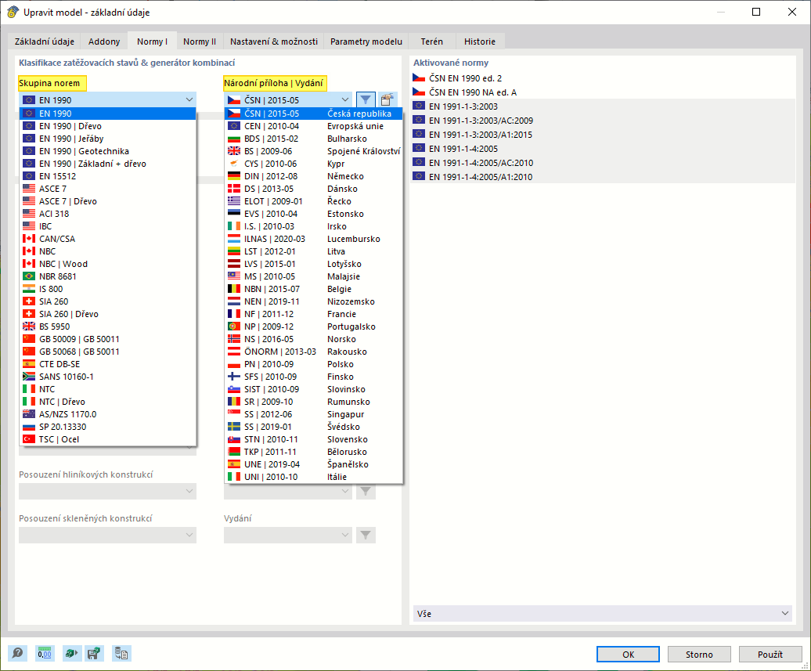Select STN | 2010-11 Slovensko annex

point(313,439)
